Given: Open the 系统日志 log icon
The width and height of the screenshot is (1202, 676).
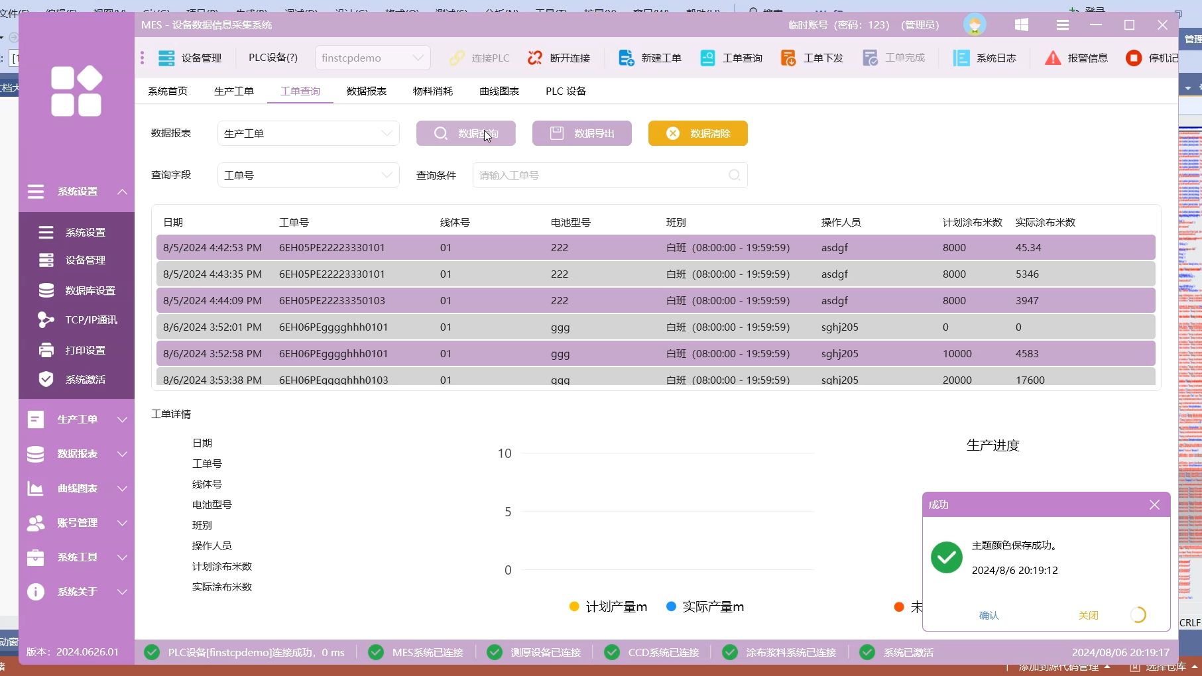Looking at the screenshot, I should point(961,58).
